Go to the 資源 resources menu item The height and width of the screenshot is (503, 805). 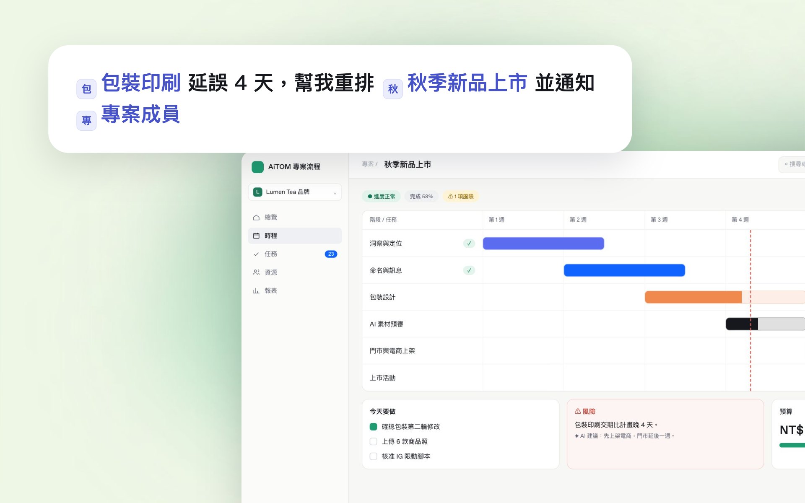(295, 272)
